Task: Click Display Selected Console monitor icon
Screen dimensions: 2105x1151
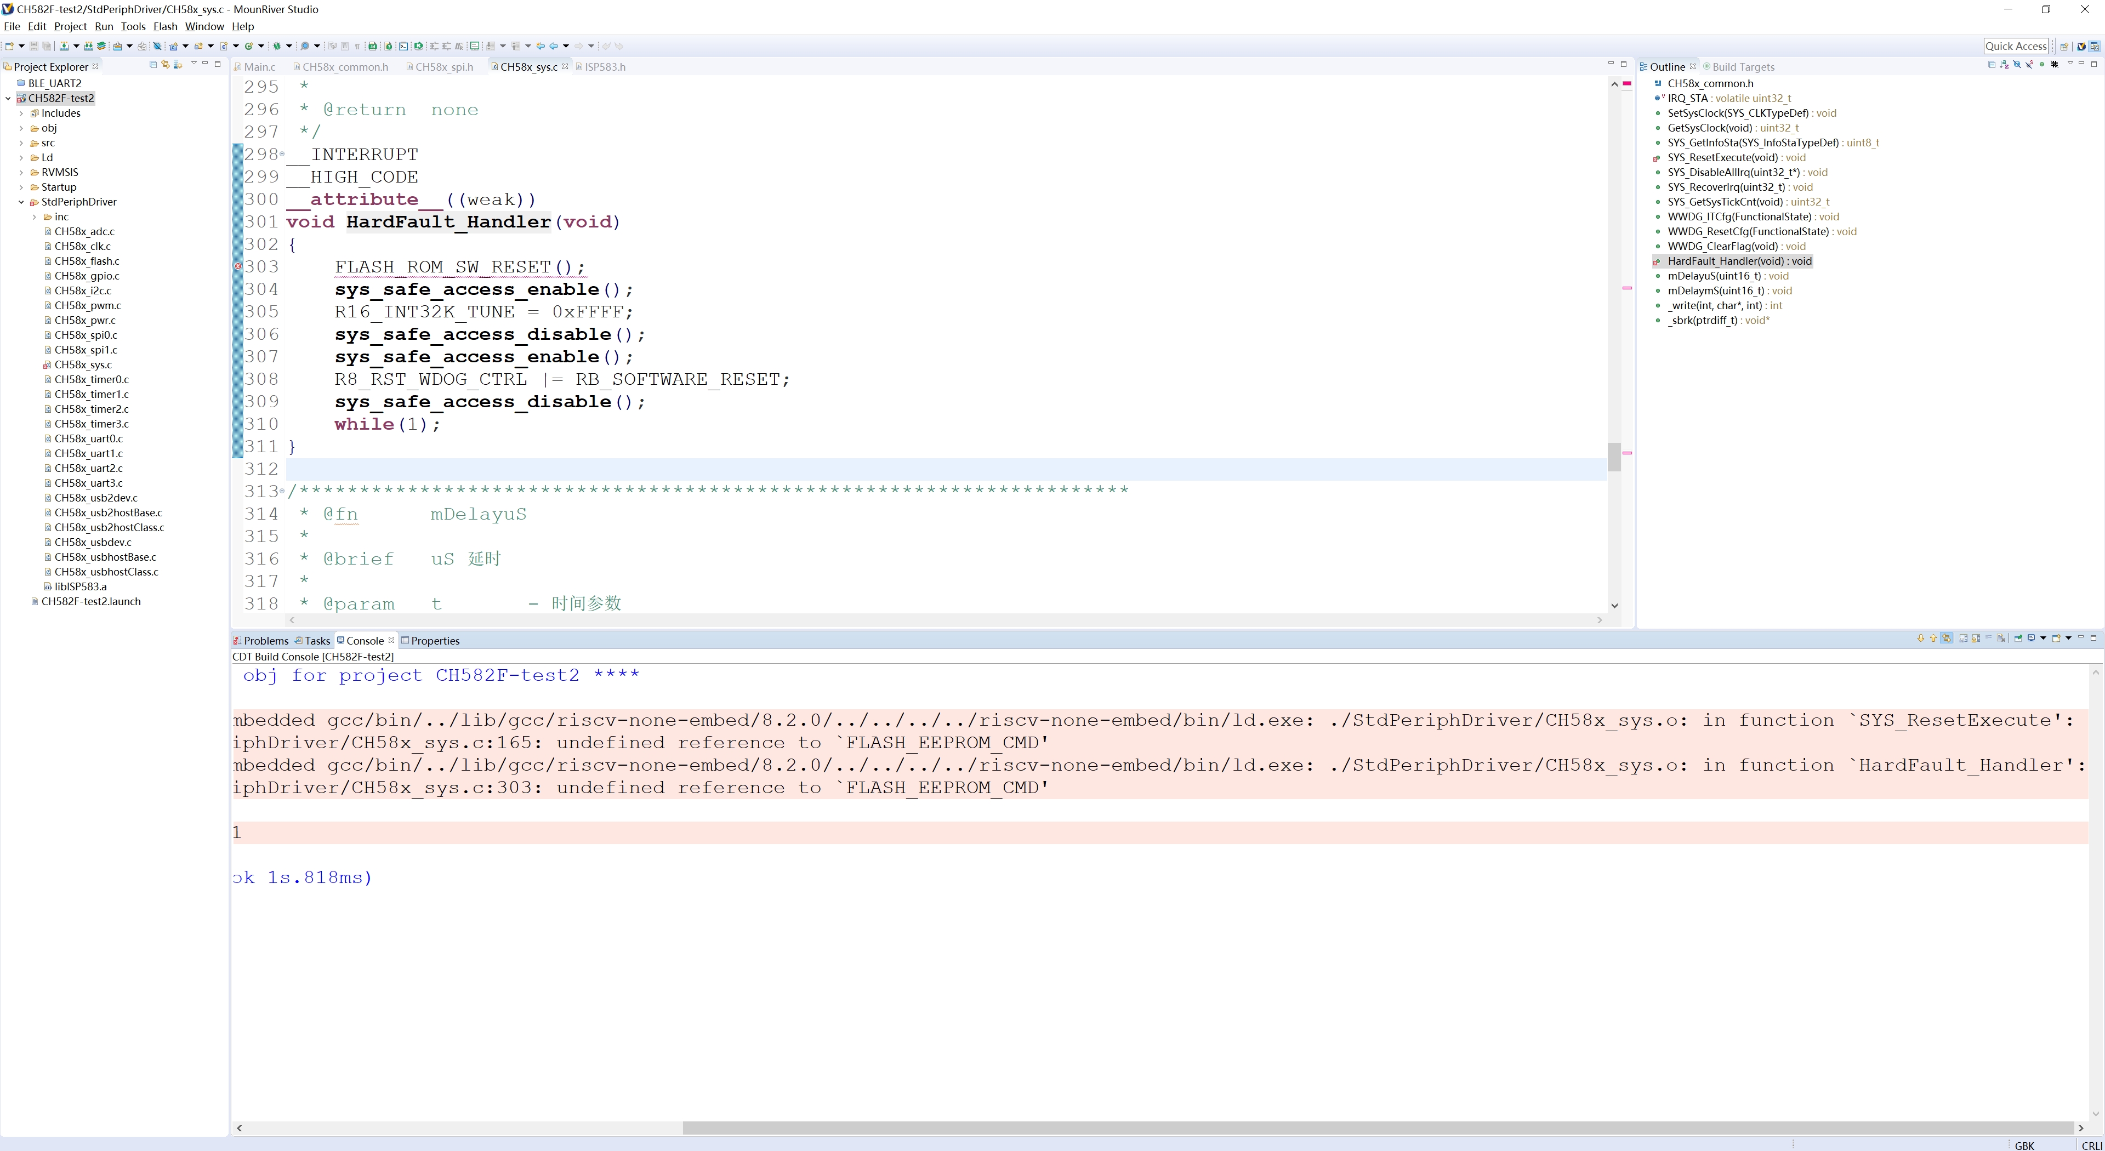Action: [2030, 638]
